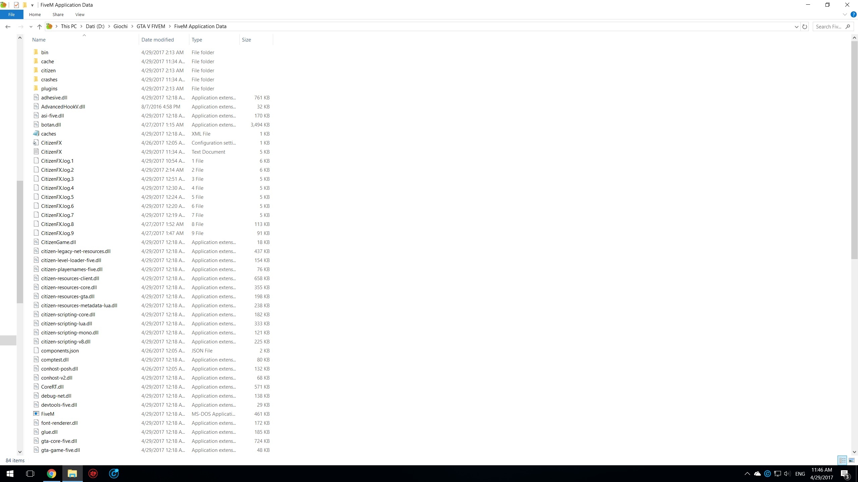Screen dimensions: 858x482
Task: Click the New folder icon in title bar
Action: point(24,5)
